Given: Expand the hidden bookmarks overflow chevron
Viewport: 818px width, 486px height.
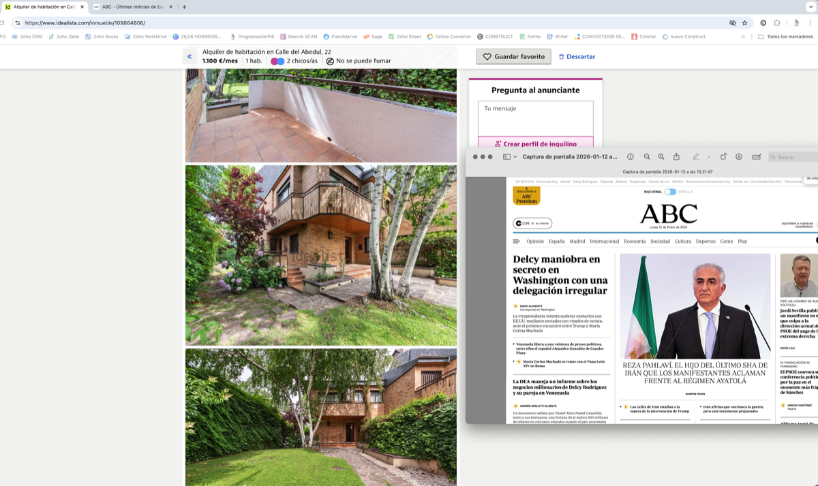Looking at the screenshot, I should (743, 37).
